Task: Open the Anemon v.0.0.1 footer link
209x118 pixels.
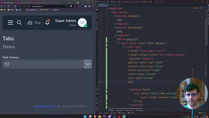Action: coord(45,106)
